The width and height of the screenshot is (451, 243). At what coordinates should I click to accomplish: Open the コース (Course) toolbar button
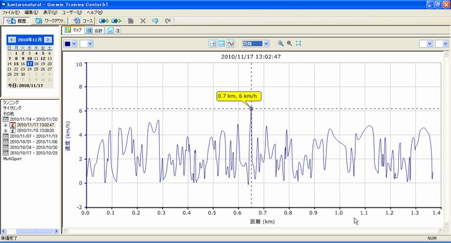click(82, 21)
